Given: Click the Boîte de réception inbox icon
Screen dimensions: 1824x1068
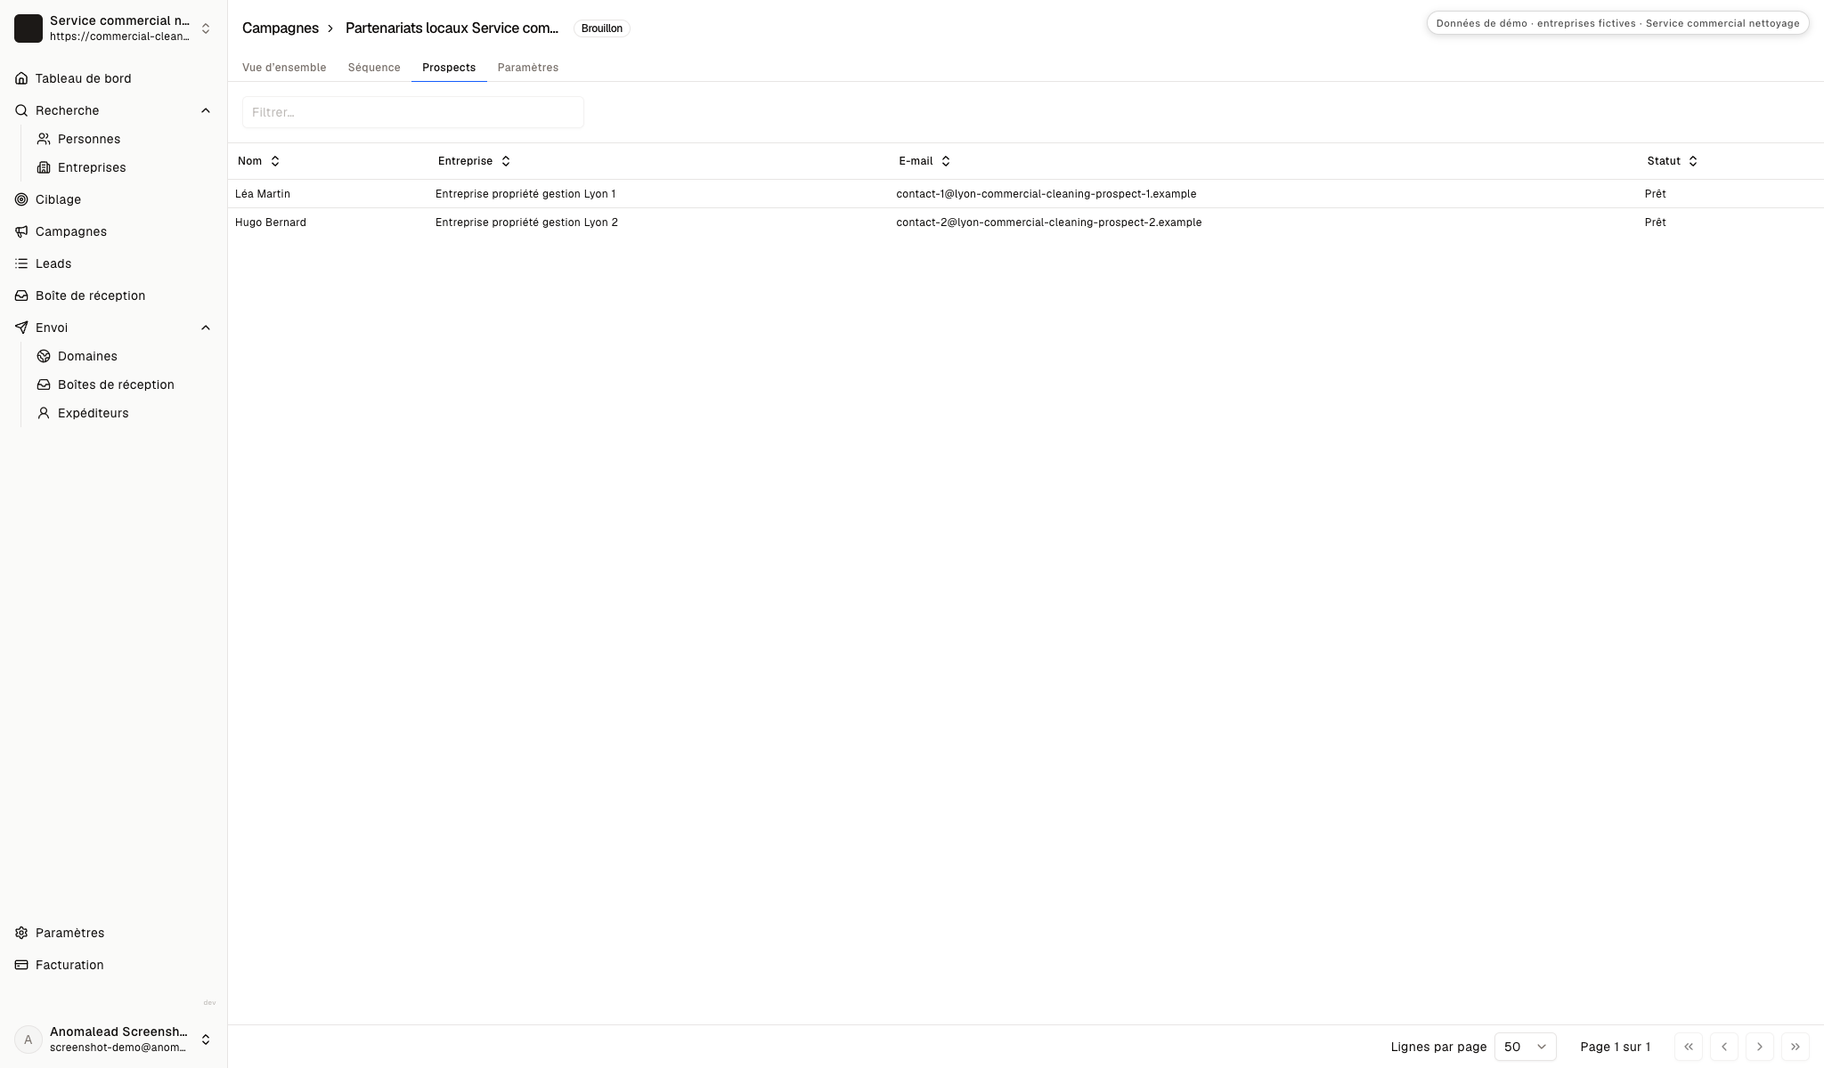Looking at the screenshot, I should click(21, 295).
